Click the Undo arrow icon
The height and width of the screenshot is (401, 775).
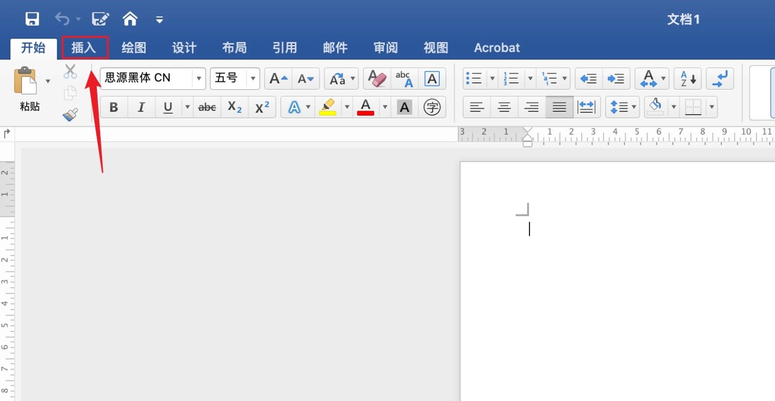coord(62,19)
